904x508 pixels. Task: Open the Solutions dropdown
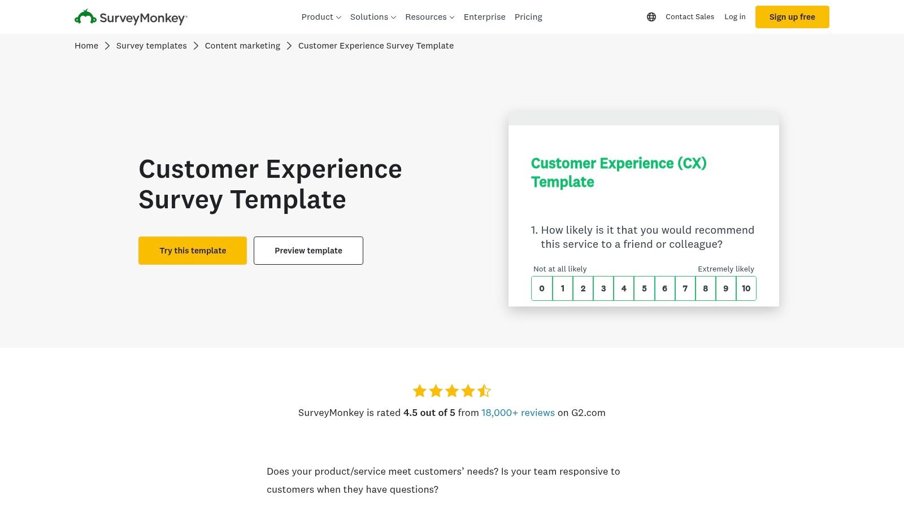(372, 17)
